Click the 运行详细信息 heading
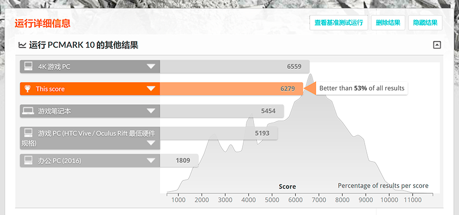 (42, 23)
